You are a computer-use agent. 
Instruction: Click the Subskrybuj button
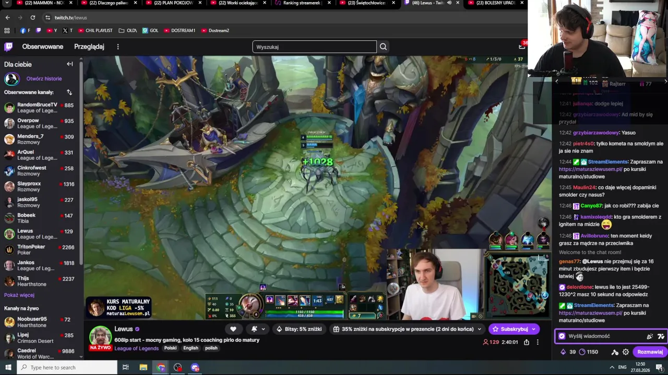click(514, 329)
